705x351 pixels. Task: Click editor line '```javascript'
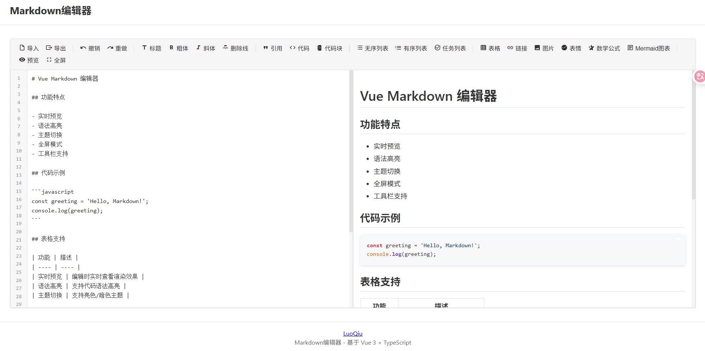53,192
